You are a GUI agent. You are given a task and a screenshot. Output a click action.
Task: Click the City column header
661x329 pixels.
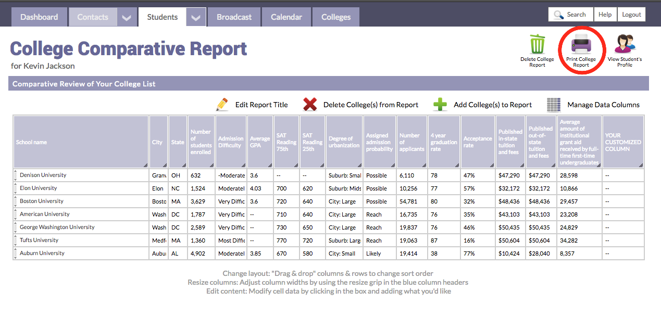click(159, 142)
